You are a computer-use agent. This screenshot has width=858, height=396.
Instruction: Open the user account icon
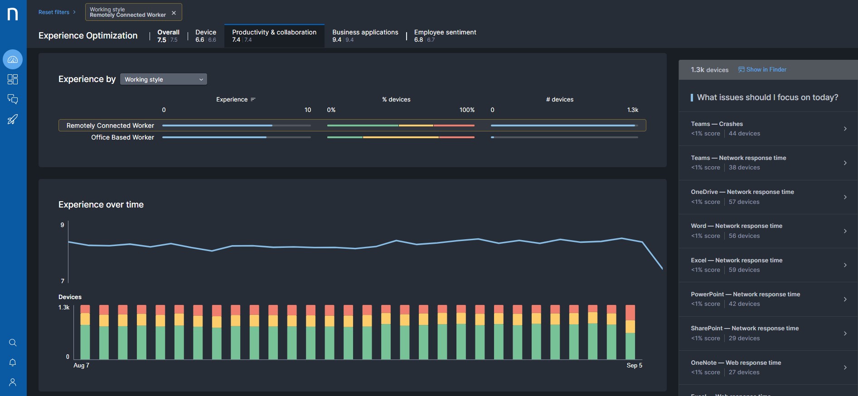click(13, 382)
